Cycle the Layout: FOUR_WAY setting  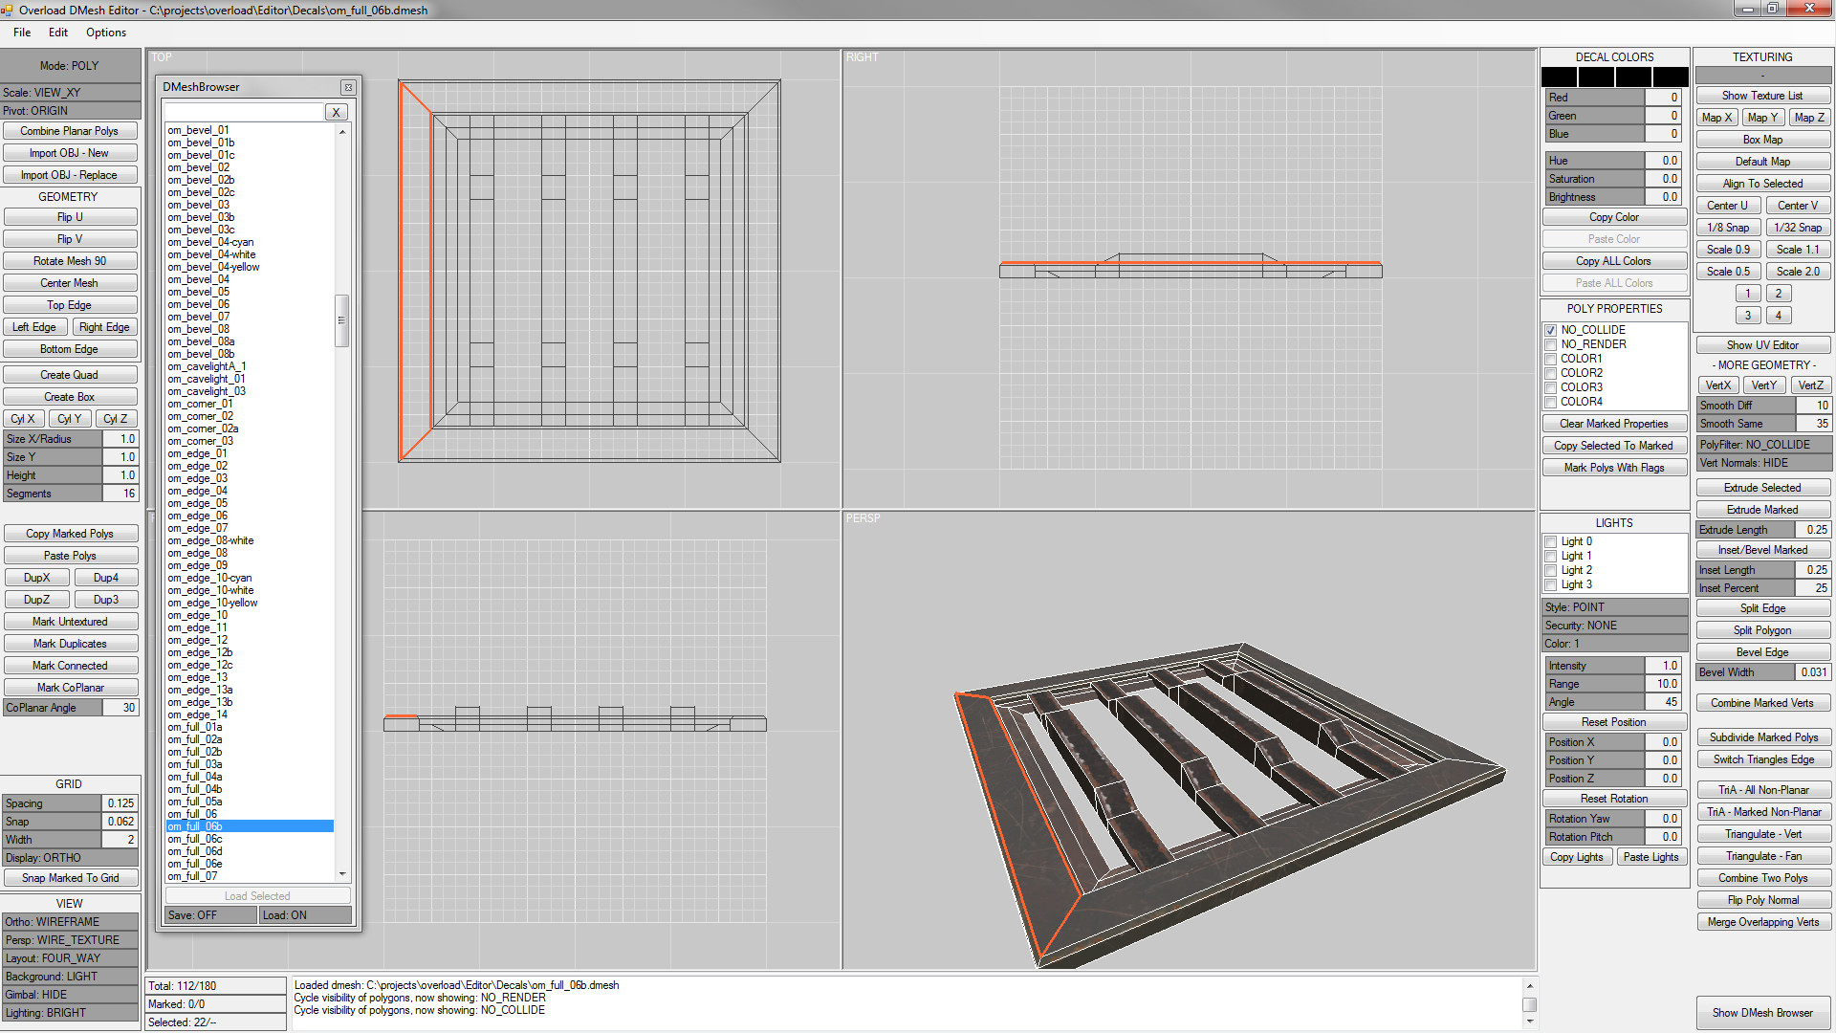pyautogui.click(x=70, y=958)
